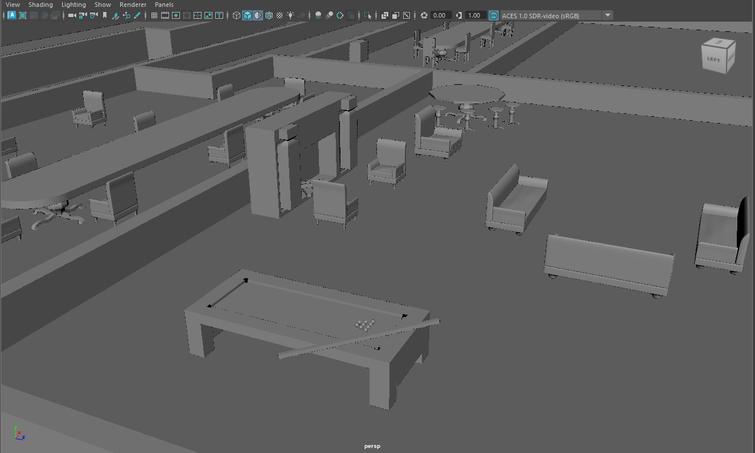The image size is (755, 453).
Task: Toggle the Safe Title icon
Action: tap(219, 15)
